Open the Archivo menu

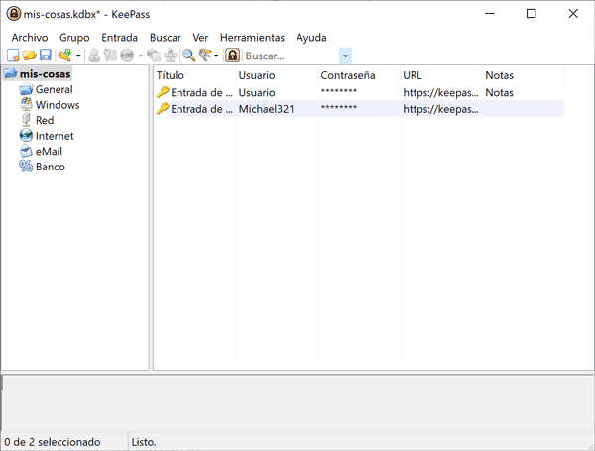[x=30, y=38]
